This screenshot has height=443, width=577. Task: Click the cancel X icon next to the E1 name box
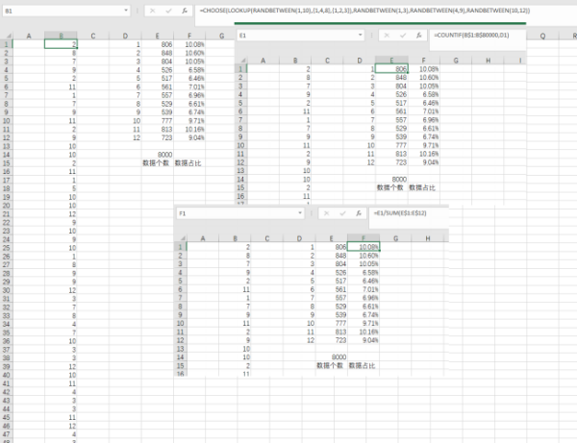pos(387,36)
